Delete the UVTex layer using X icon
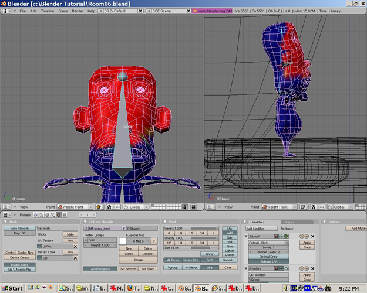This screenshot has width=367, height=293. coord(75,247)
